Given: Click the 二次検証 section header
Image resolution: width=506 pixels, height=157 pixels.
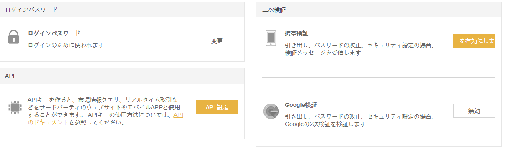Looking at the screenshot, I should pos(379,10).
